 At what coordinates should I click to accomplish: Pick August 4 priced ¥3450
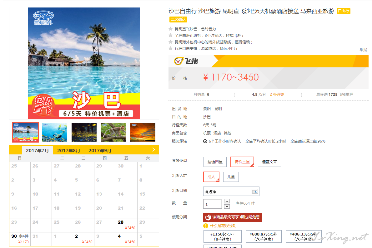point(127,239)
